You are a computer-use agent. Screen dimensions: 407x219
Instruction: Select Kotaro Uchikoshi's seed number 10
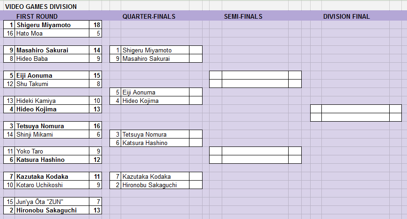9,185
